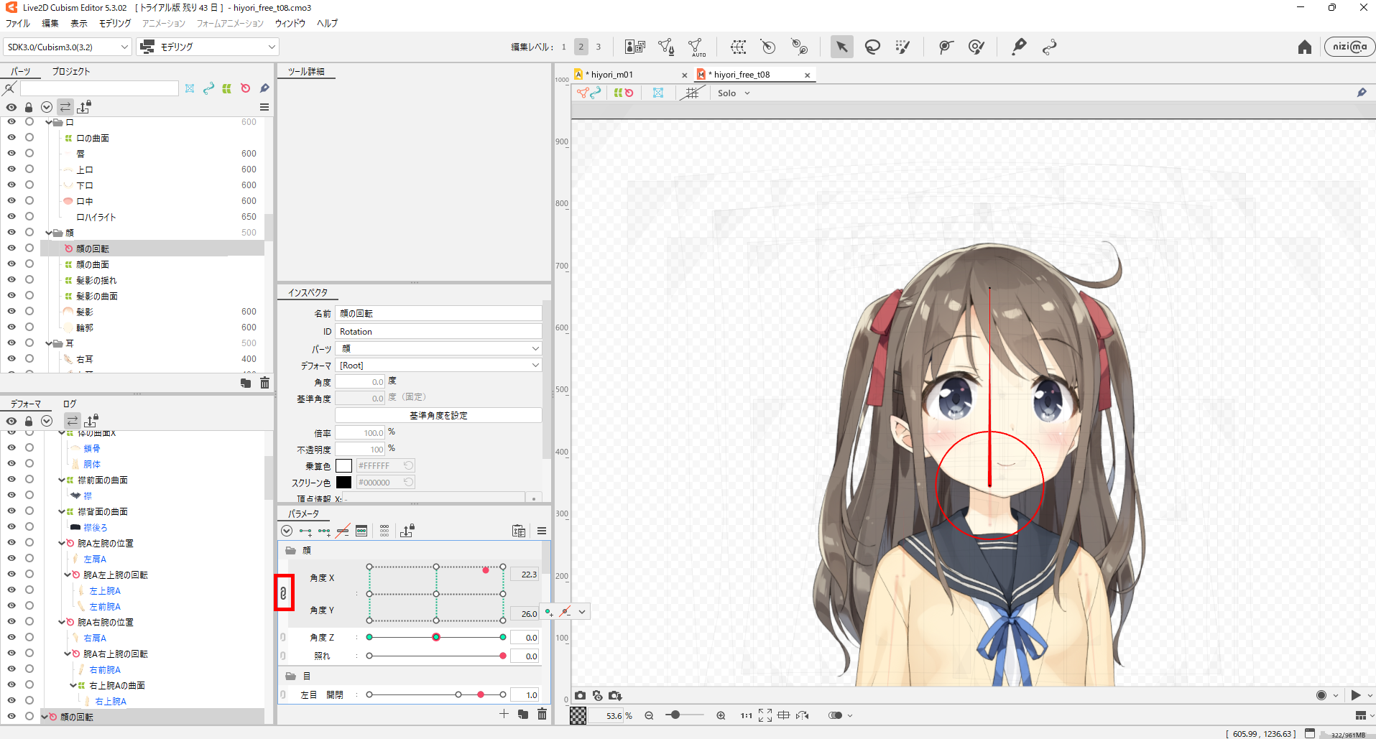Screen dimensions: 1376x739
Task: Create a rotation deformer
Action: [x=768, y=47]
